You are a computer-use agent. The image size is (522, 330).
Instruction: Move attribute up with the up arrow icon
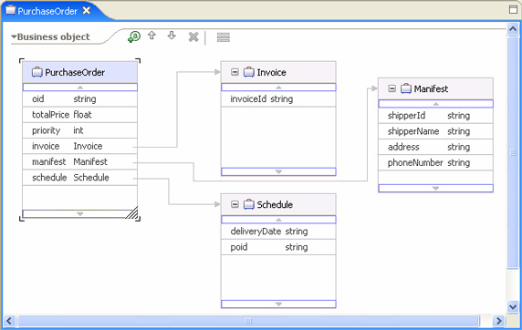click(x=151, y=36)
